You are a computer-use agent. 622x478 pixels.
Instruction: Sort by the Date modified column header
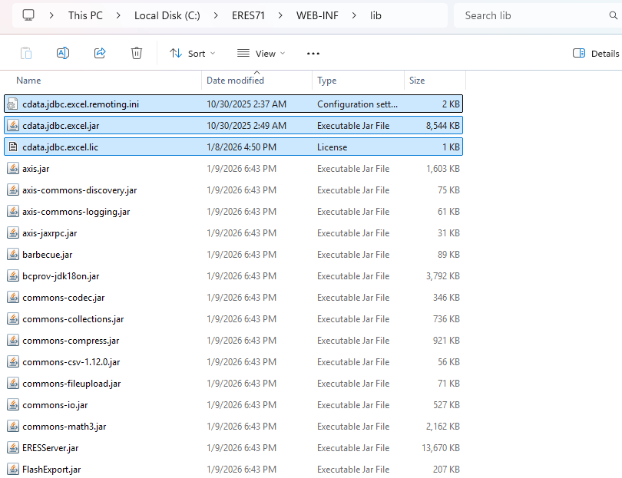pos(235,81)
